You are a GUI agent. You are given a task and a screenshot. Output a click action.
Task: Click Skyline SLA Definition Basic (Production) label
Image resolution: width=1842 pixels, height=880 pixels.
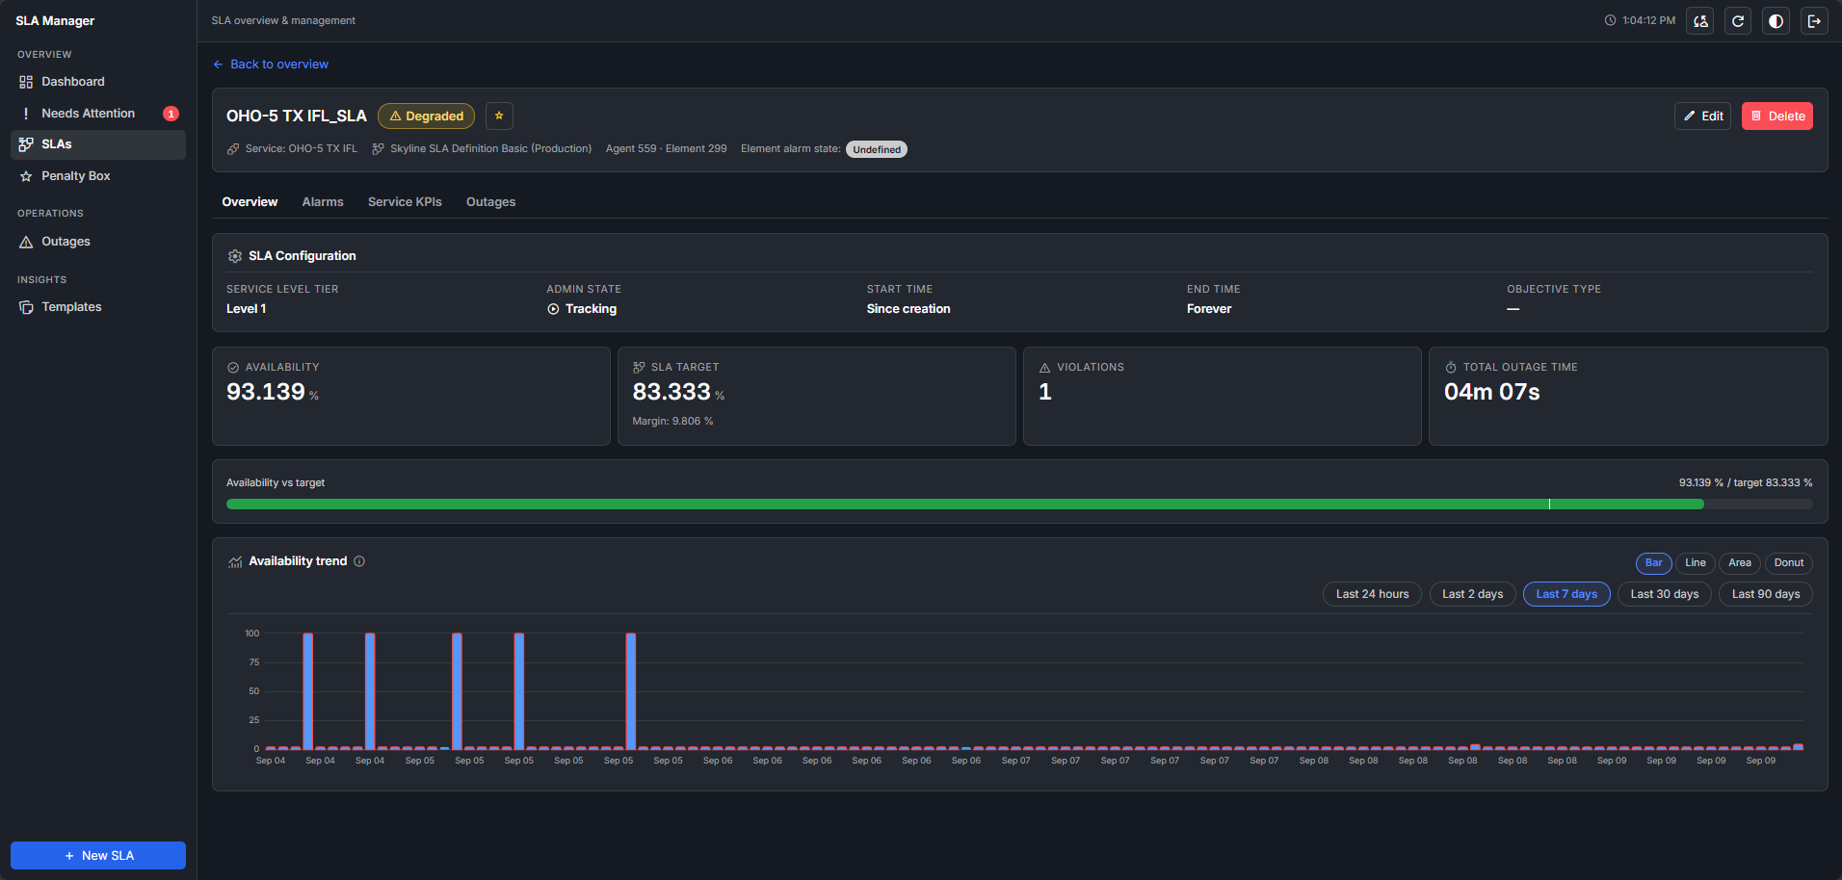click(x=482, y=149)
